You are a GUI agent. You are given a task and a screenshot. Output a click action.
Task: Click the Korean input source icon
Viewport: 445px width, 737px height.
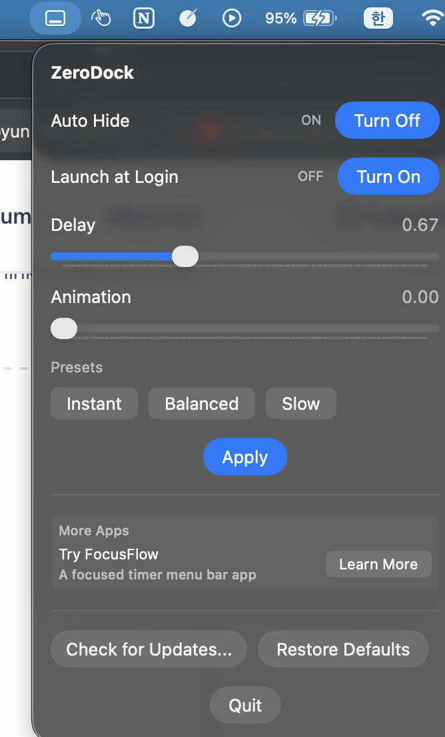coord(378,18)
